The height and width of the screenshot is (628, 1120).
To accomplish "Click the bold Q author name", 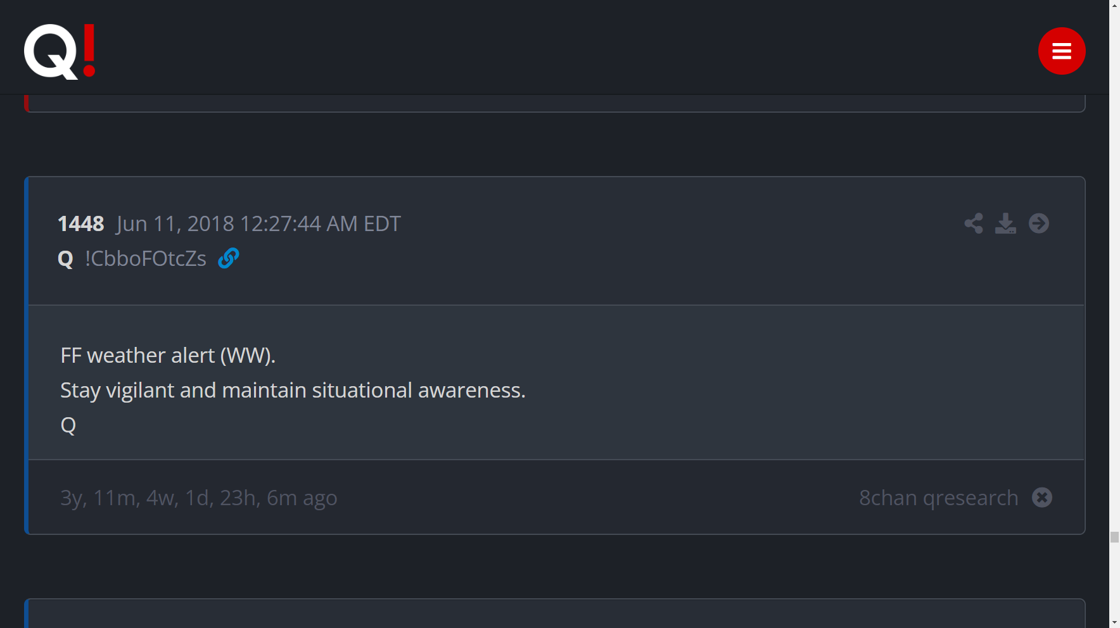I will tap(65, 259).
